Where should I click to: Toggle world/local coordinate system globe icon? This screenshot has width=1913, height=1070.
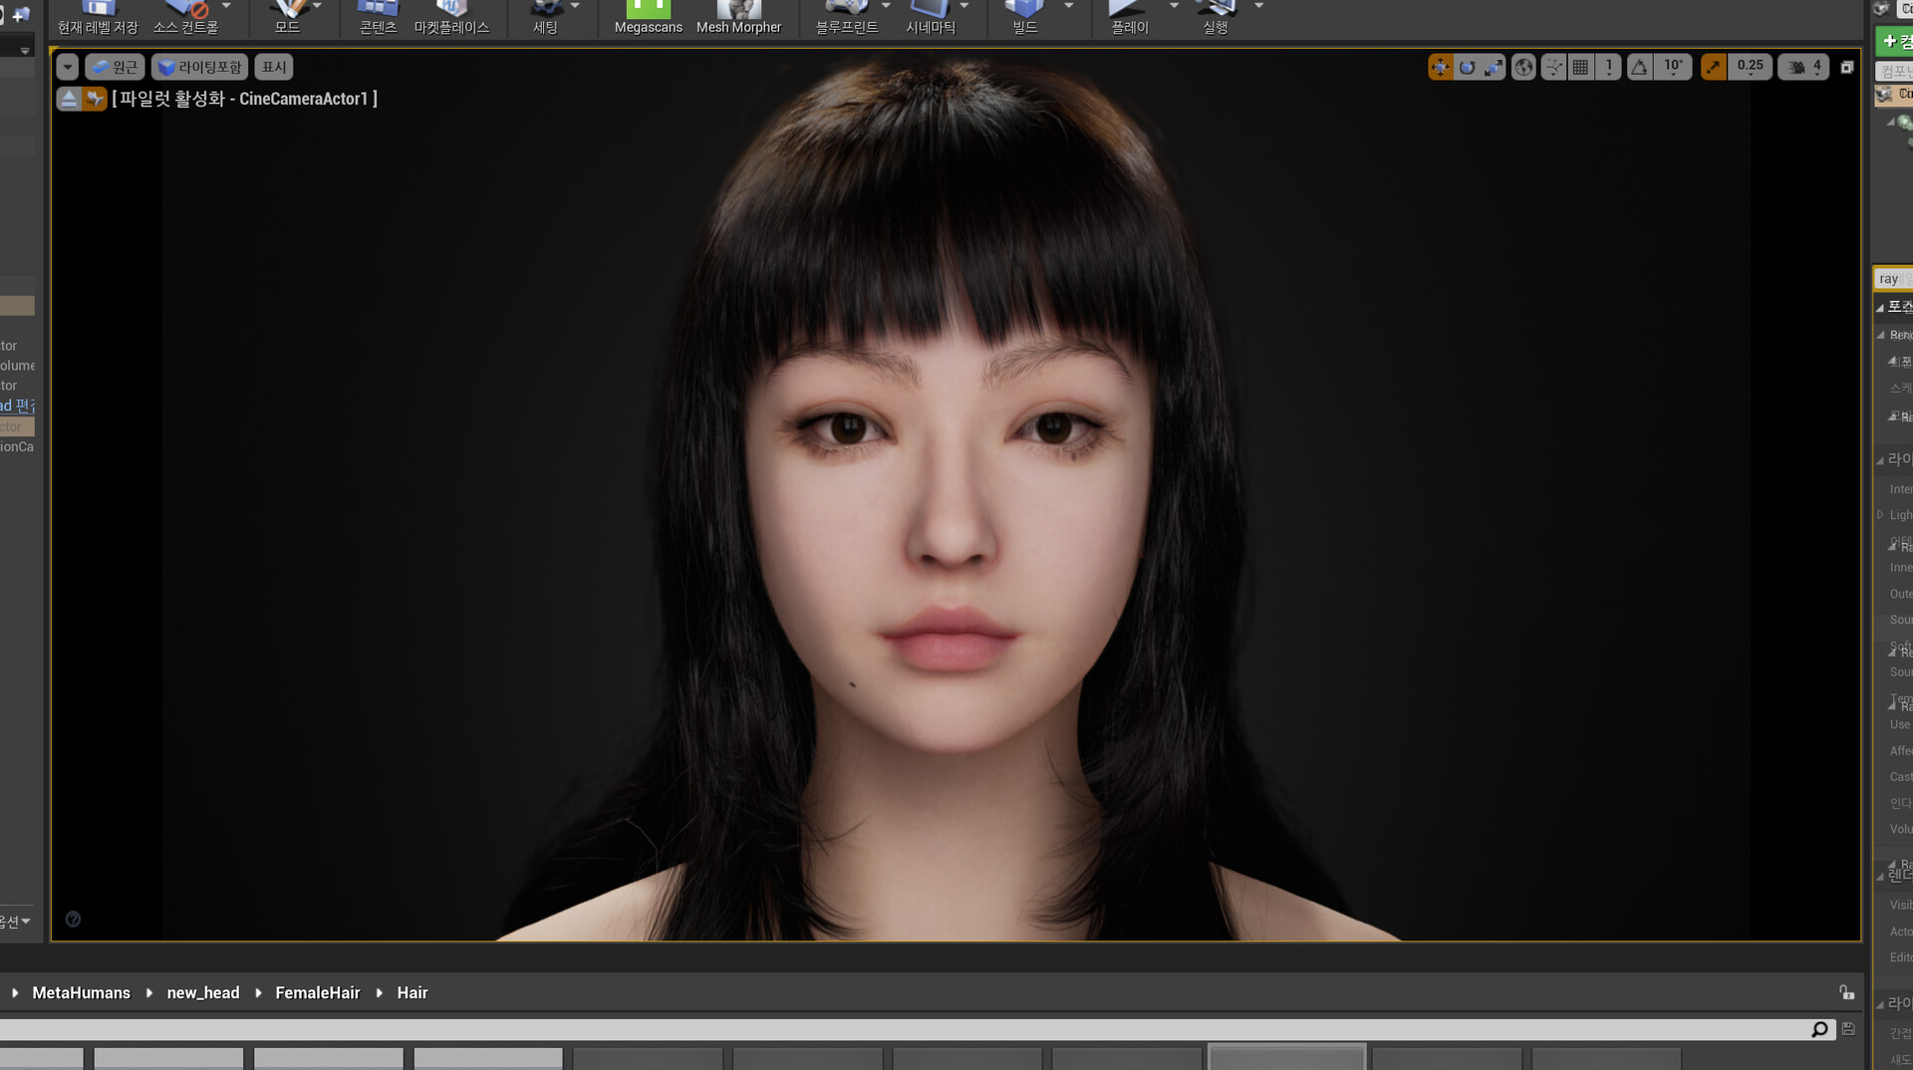point(1522,67)
